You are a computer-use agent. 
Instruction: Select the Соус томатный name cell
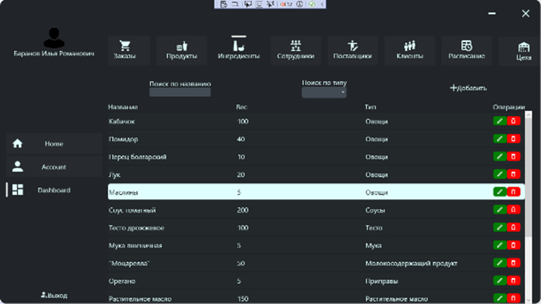point(132,210)
